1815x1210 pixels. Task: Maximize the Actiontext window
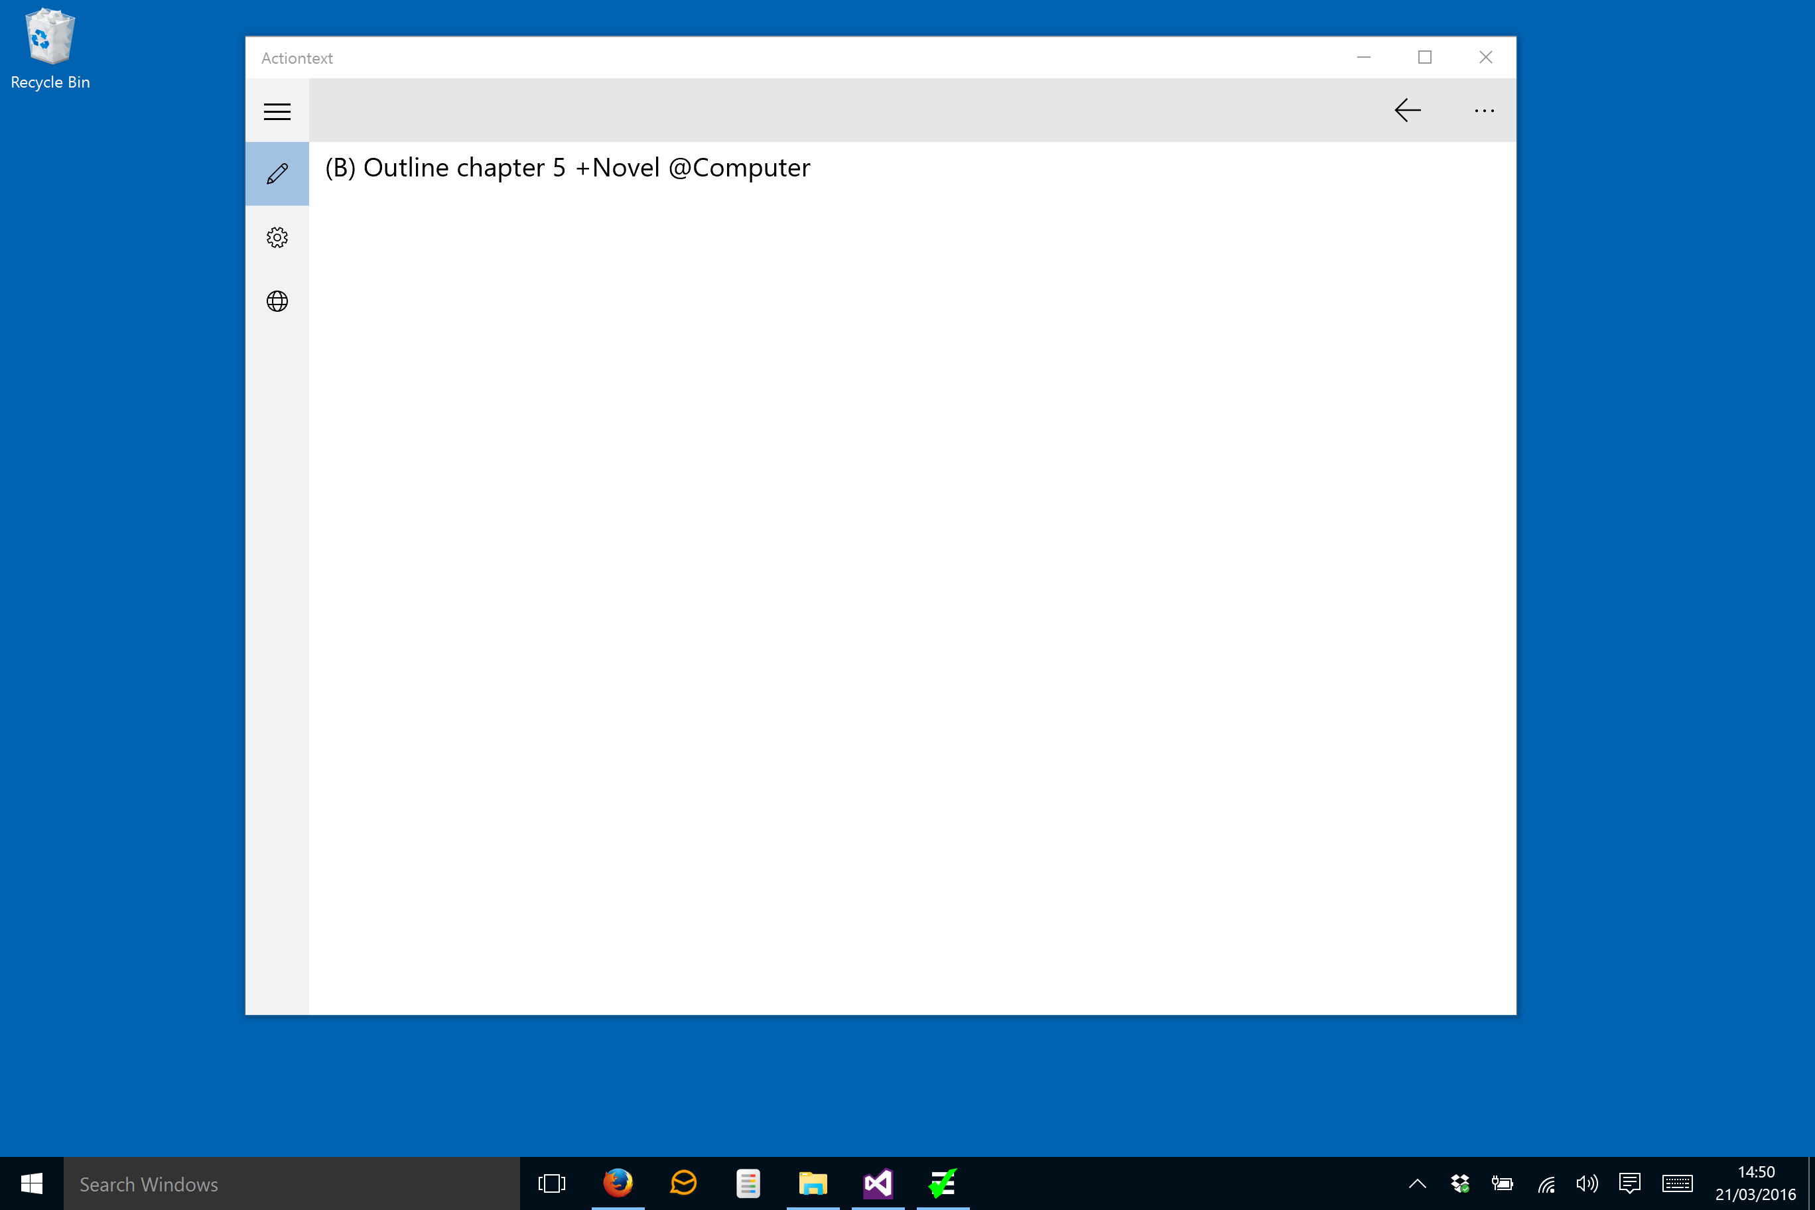click(1424, 57)
